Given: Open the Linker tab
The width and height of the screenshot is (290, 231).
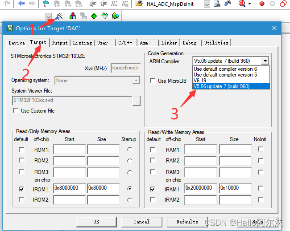Looking at the screenshot, I should [x=169, y=43].
